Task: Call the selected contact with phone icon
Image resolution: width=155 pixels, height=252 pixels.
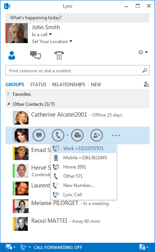Action: (x=58, y=135)
